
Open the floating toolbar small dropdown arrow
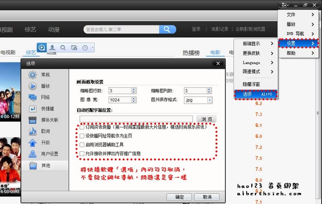(x=93, y=48)
